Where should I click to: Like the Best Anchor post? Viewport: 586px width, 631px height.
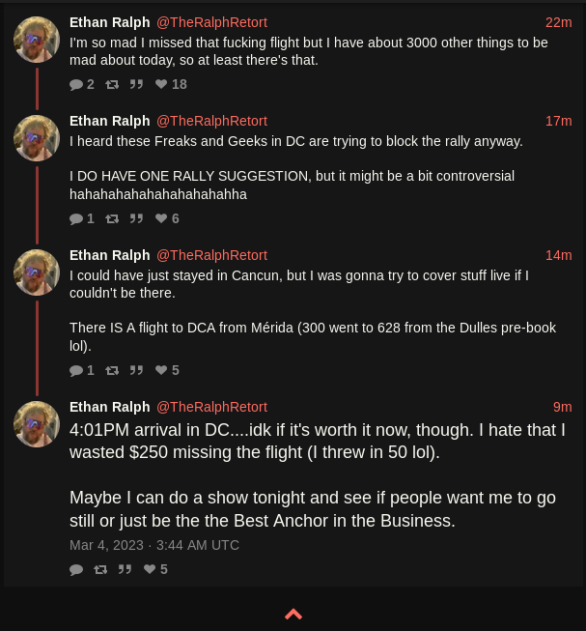(155, 570)
